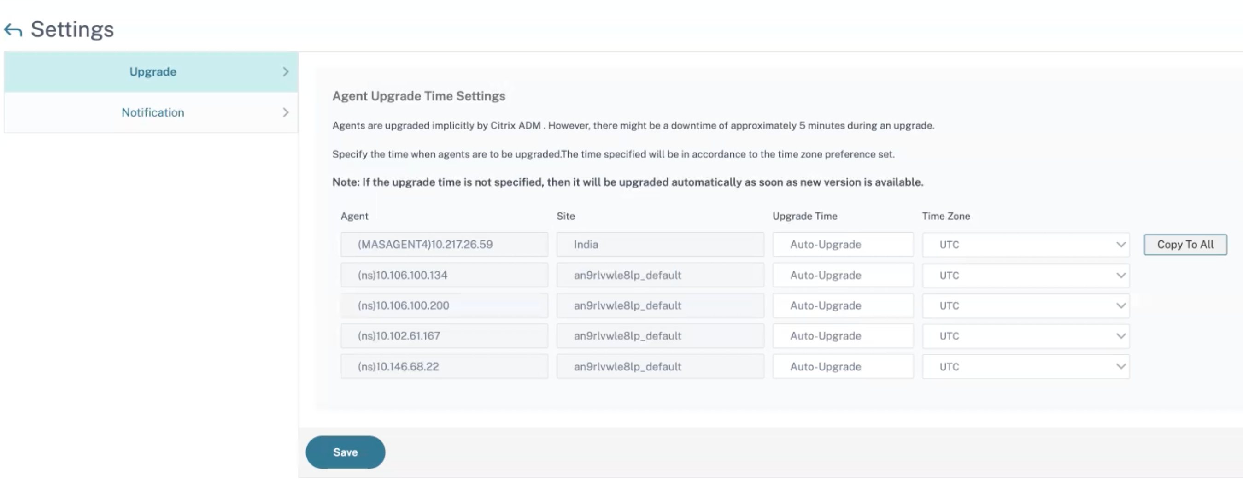Click Upgrade Time field for agent 10.106.100.134
1243x481 pixels.
pos(843,275)
